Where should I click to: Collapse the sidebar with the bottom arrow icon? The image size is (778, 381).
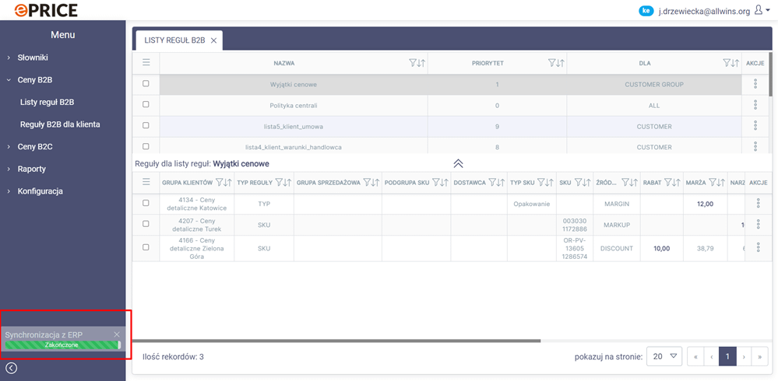pos(12,368)
